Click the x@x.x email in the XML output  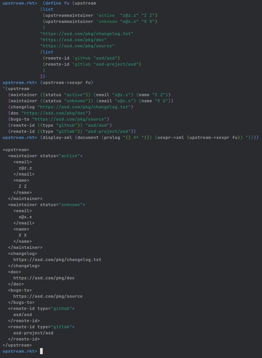point(25,217)
